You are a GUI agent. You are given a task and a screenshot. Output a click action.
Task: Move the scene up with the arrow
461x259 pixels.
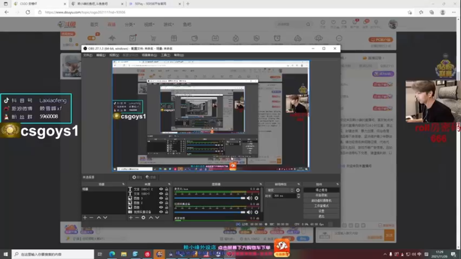99,218
